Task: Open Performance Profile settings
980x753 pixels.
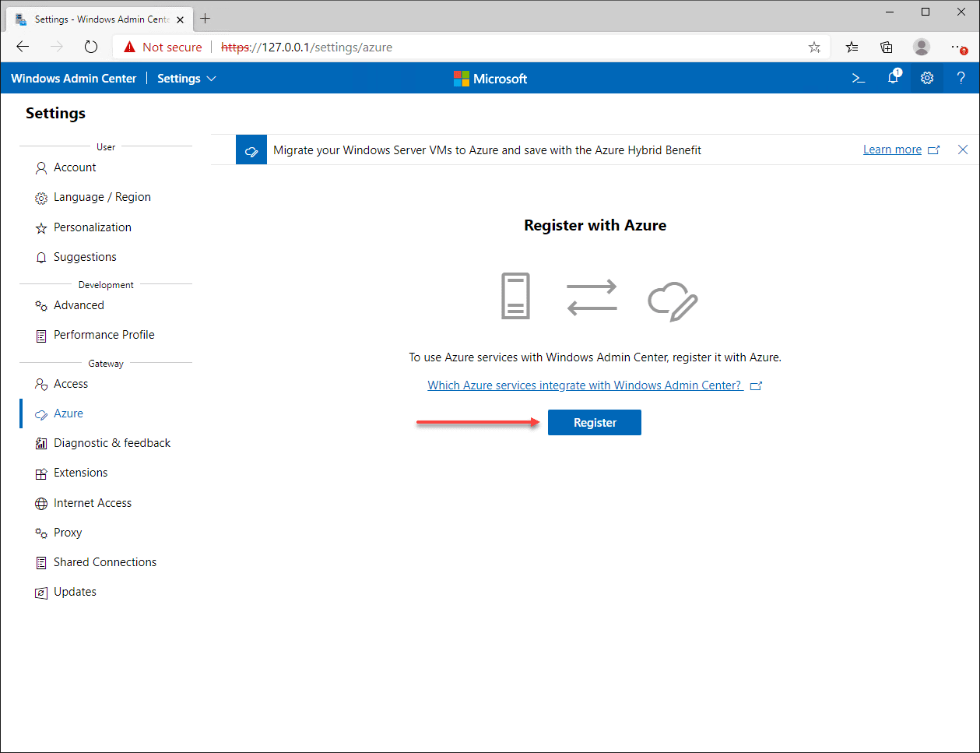Action: [106, 335]
